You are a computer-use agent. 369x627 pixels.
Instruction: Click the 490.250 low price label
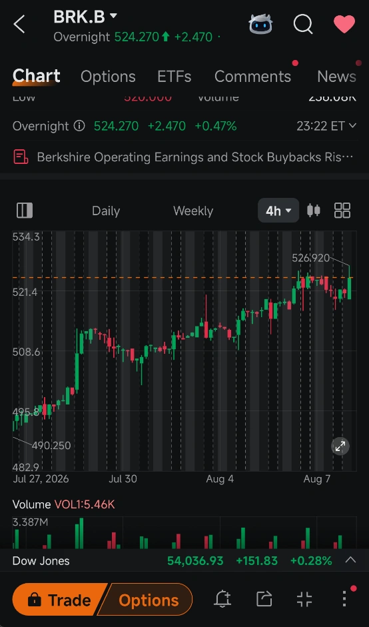[51, 446]
